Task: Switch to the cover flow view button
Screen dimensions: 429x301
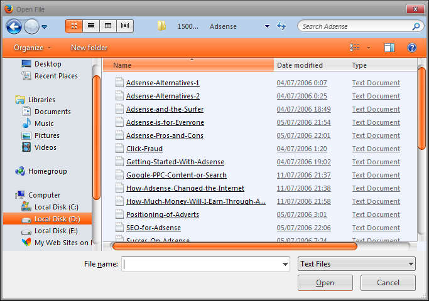Action: [x=125, y=26]
